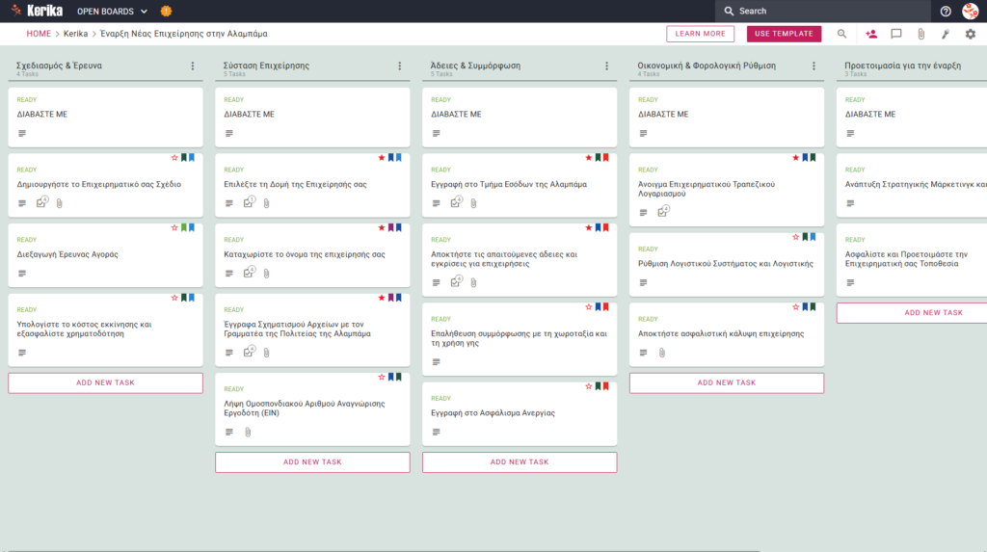The image size is (987, 552).
Task: Click ADD NEW TASK in Άδειες & Συμμόρφωση
Action: [520, 462]
